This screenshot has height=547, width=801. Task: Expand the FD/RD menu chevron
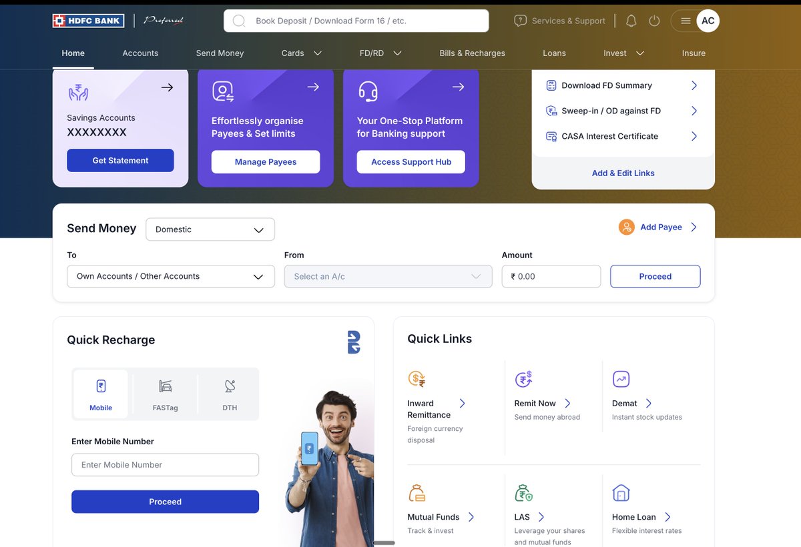(397, 53)
